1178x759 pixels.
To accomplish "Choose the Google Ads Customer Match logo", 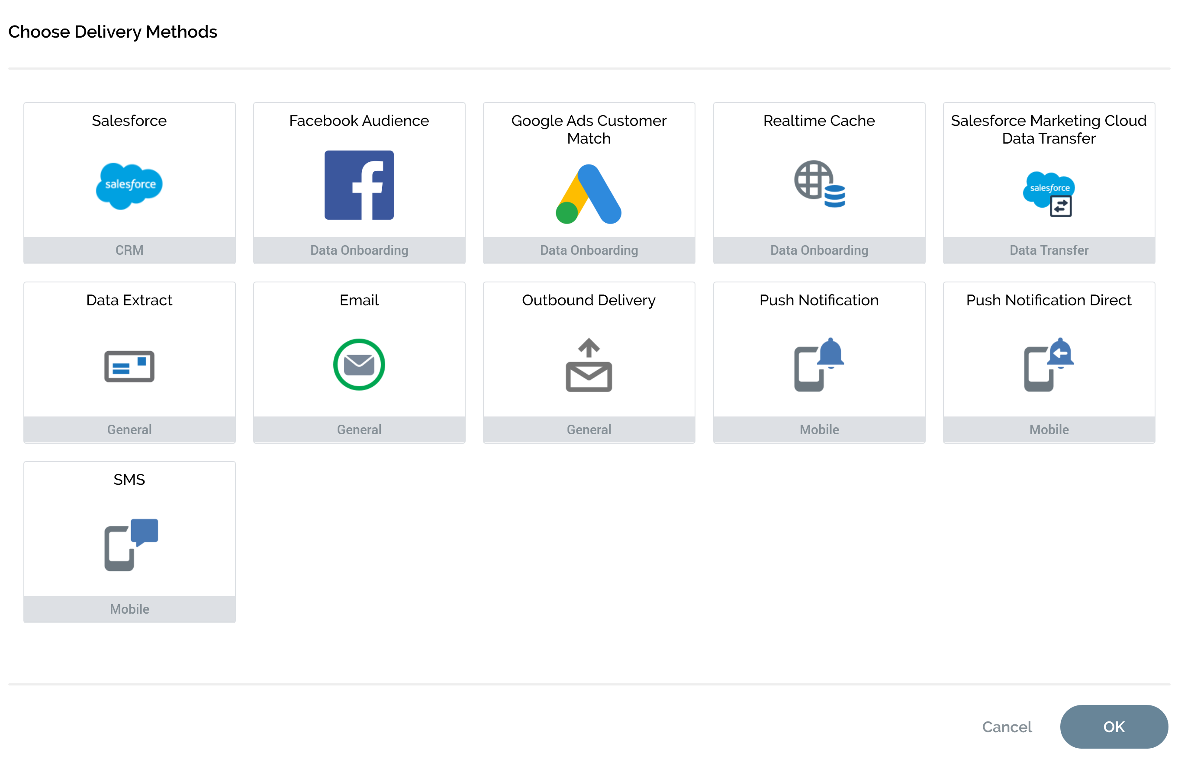I will click(588, 194).
